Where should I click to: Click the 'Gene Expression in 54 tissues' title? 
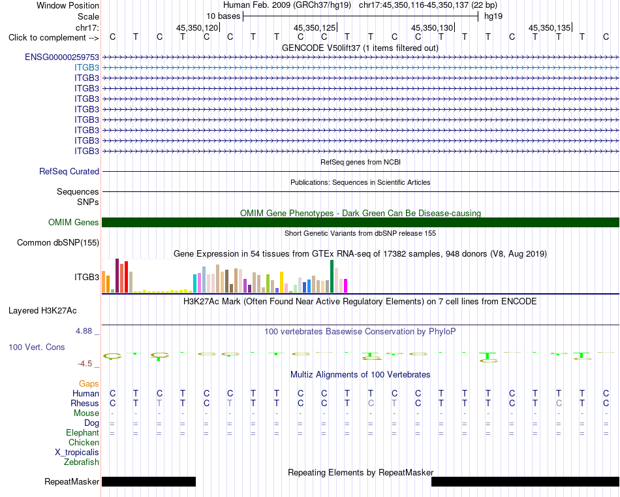[x=360, y=253]
